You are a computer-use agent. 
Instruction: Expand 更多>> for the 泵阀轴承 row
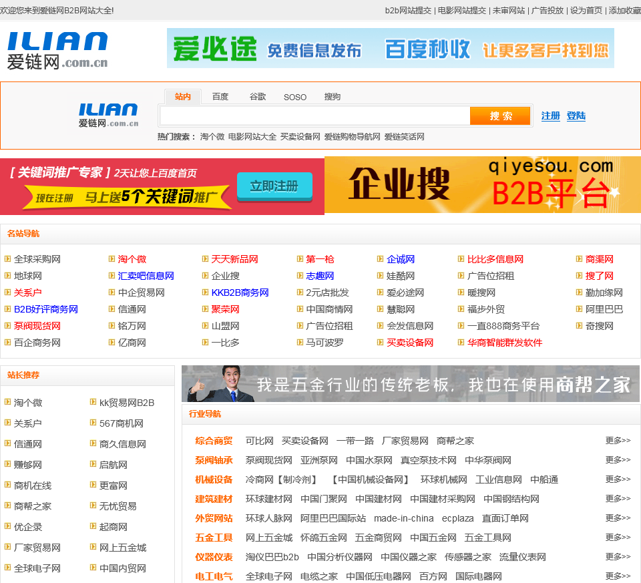[x=618, y=460]
